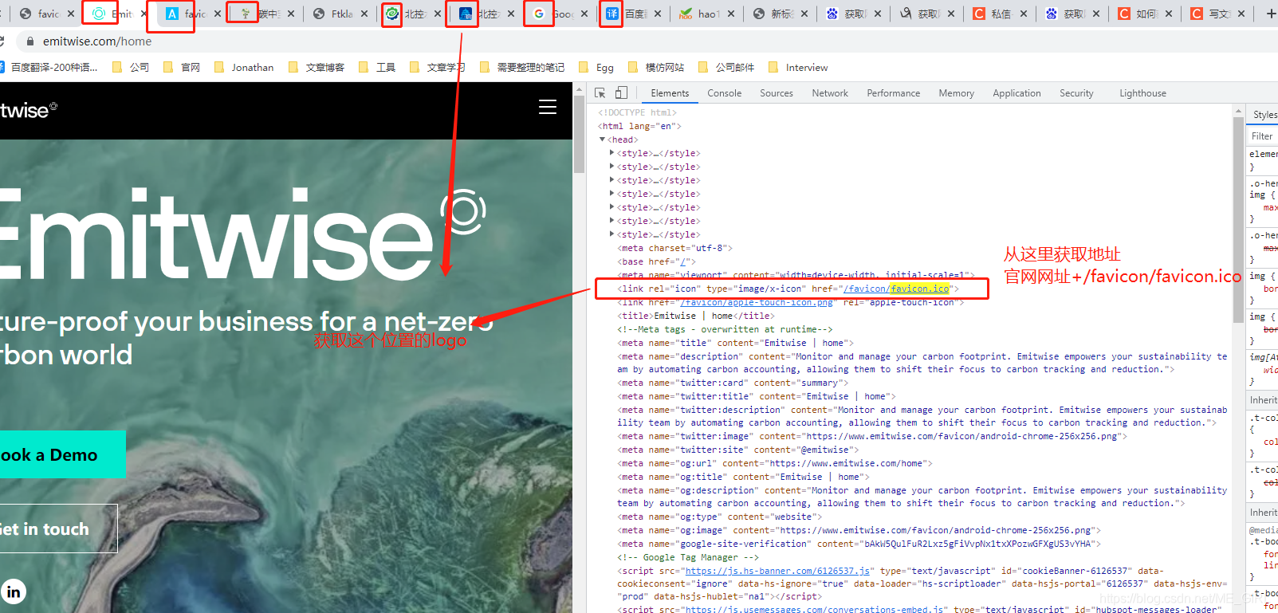The image size is (1278, 613).
Task: Open the Security panel
Action: click(1076, 93)
